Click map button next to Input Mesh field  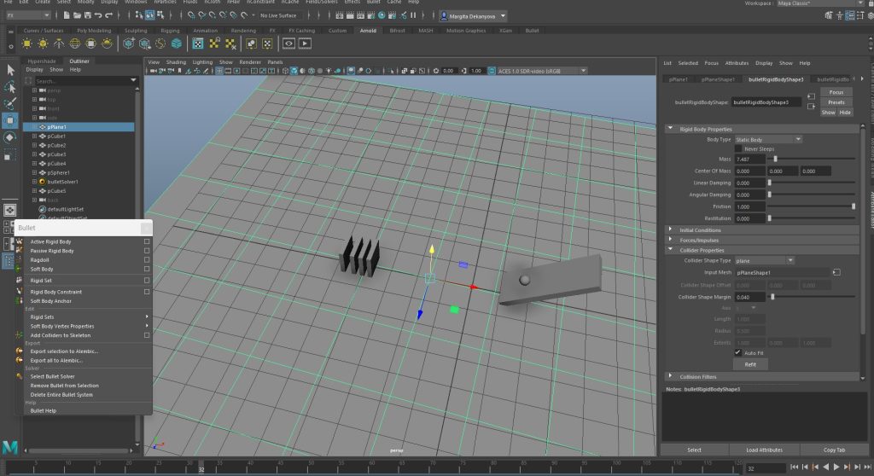836,272
